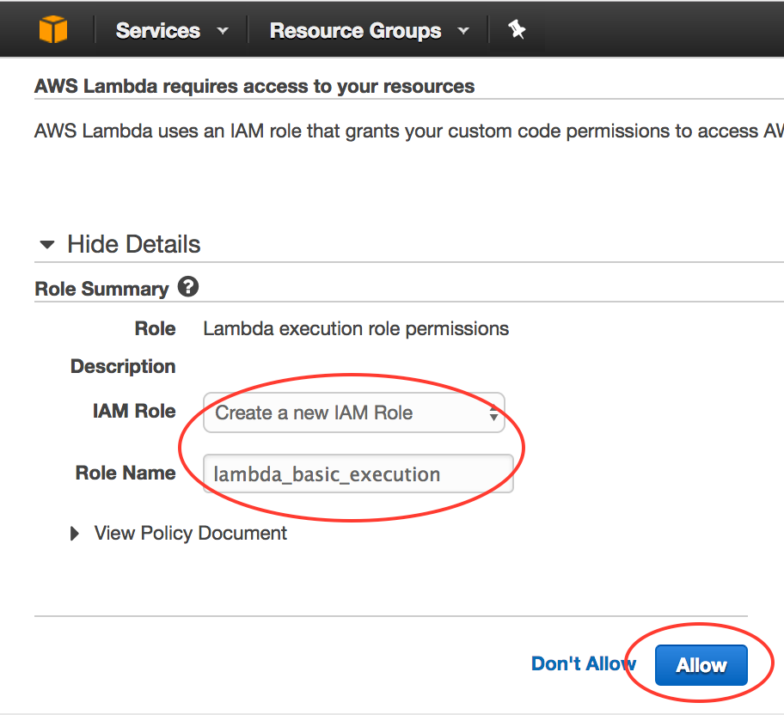Open the Services menu
Screen dimensions: 784x715
pyautogui.click(x=158, y=31)
